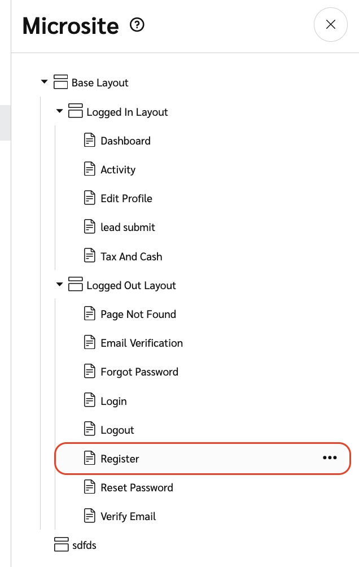Click the Login page document icon

coord(90,401)
